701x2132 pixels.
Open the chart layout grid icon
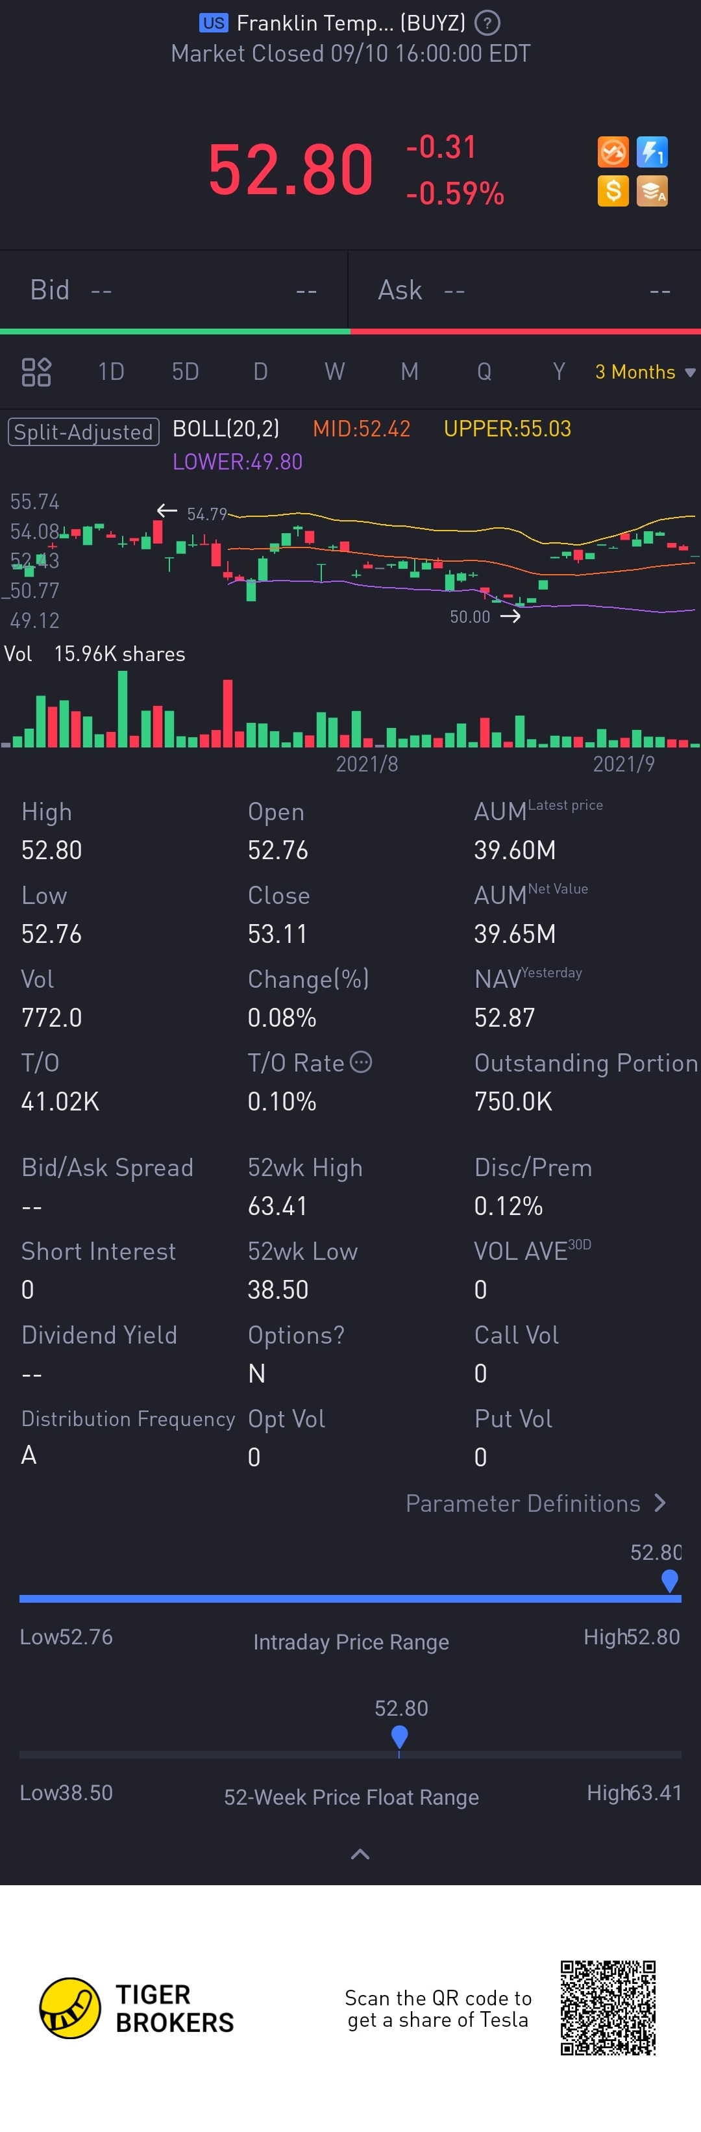[36, 371]
